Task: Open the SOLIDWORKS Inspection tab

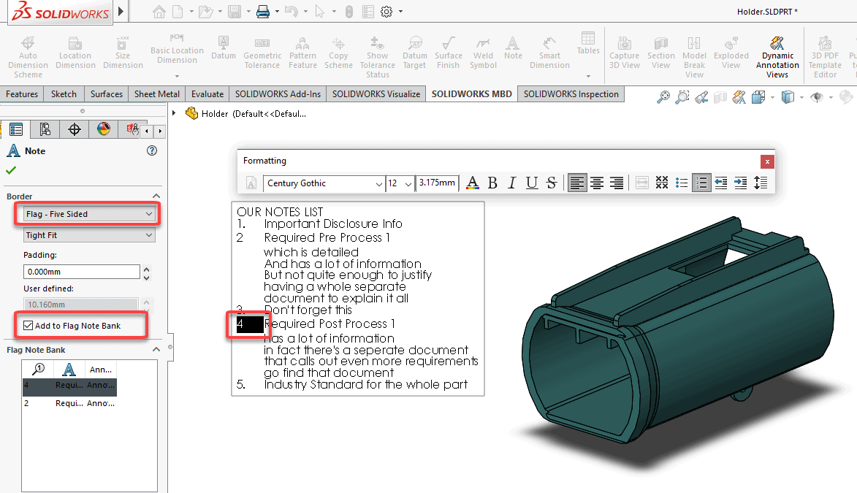Action: point(571,94)
